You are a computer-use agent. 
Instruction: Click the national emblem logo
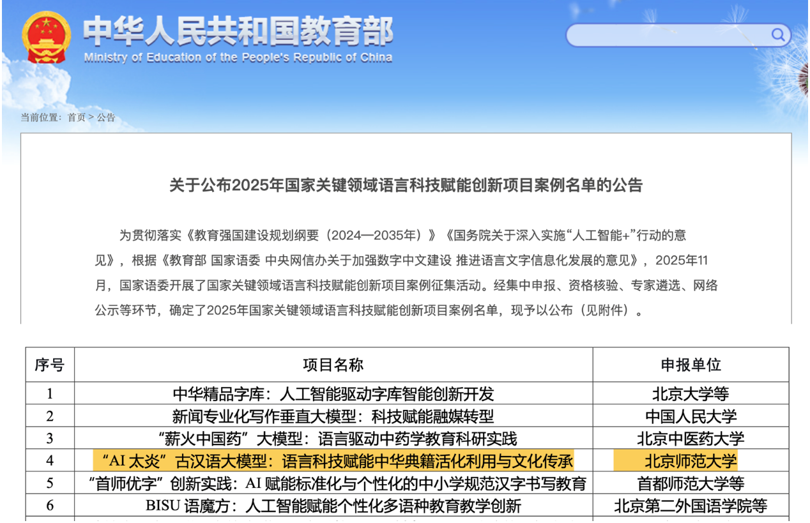pos(47,37)
